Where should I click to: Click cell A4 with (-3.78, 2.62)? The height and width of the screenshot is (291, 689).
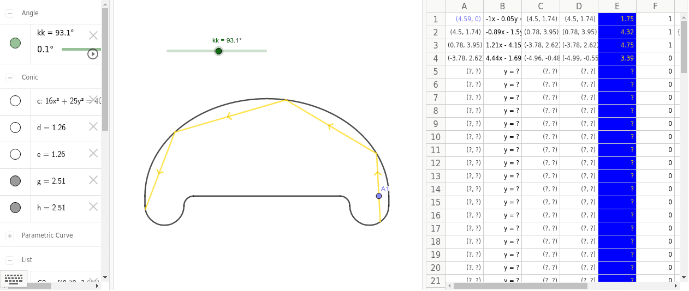464,58
